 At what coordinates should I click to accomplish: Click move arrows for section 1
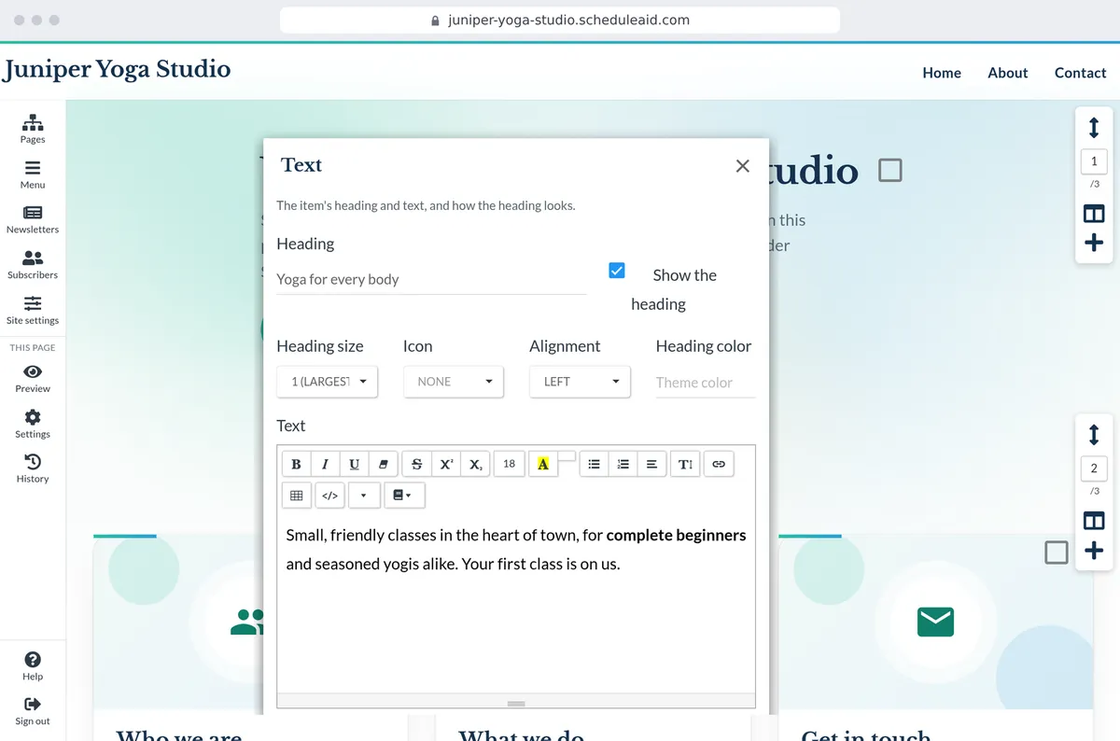tap(1094, 126)
